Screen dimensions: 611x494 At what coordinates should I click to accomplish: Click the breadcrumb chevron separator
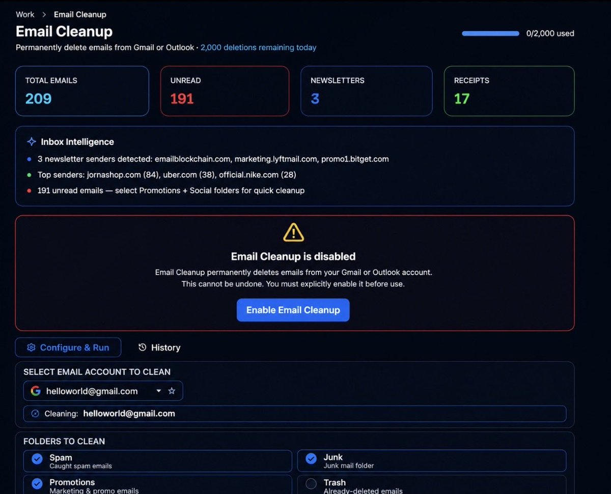[x=44, y=14]
